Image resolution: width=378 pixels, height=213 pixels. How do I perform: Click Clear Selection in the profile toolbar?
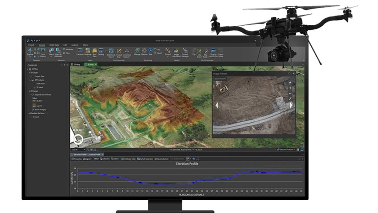point(162,159)
